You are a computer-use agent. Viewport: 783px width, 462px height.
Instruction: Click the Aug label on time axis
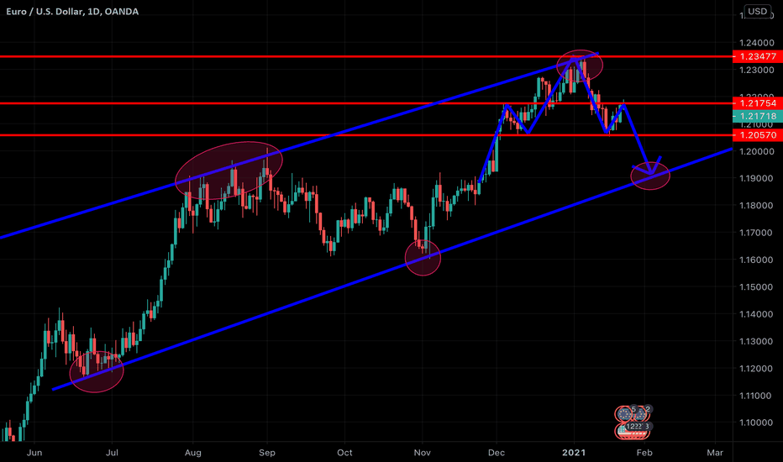click(192, 453)
